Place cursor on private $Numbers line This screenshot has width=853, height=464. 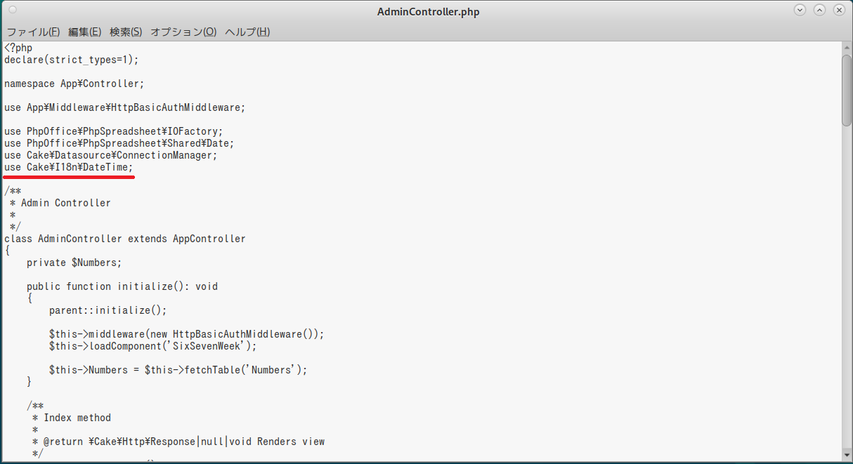[74, 263]
